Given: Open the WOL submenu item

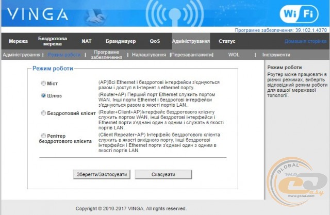Looking at the screenshot, I should coord(236,55).
